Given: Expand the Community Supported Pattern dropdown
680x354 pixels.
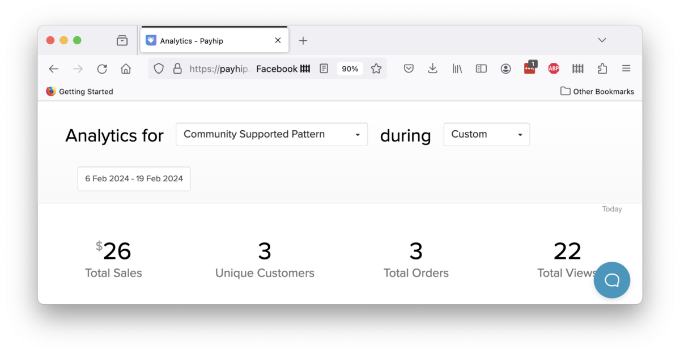Looking at the screenshot, I should coord(272,134).
